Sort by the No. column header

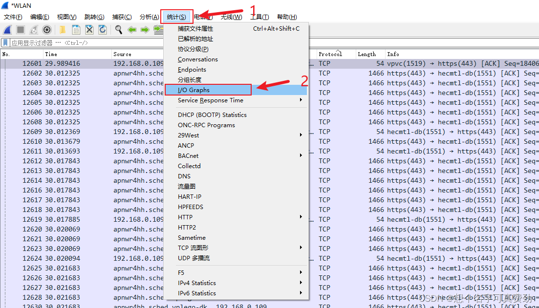point(22,54)
